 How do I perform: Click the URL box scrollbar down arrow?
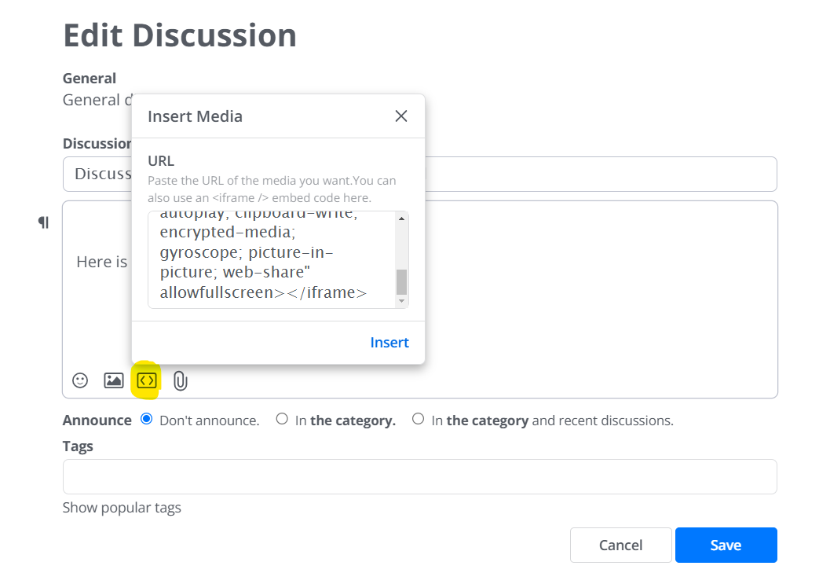(x=401, y=301)
